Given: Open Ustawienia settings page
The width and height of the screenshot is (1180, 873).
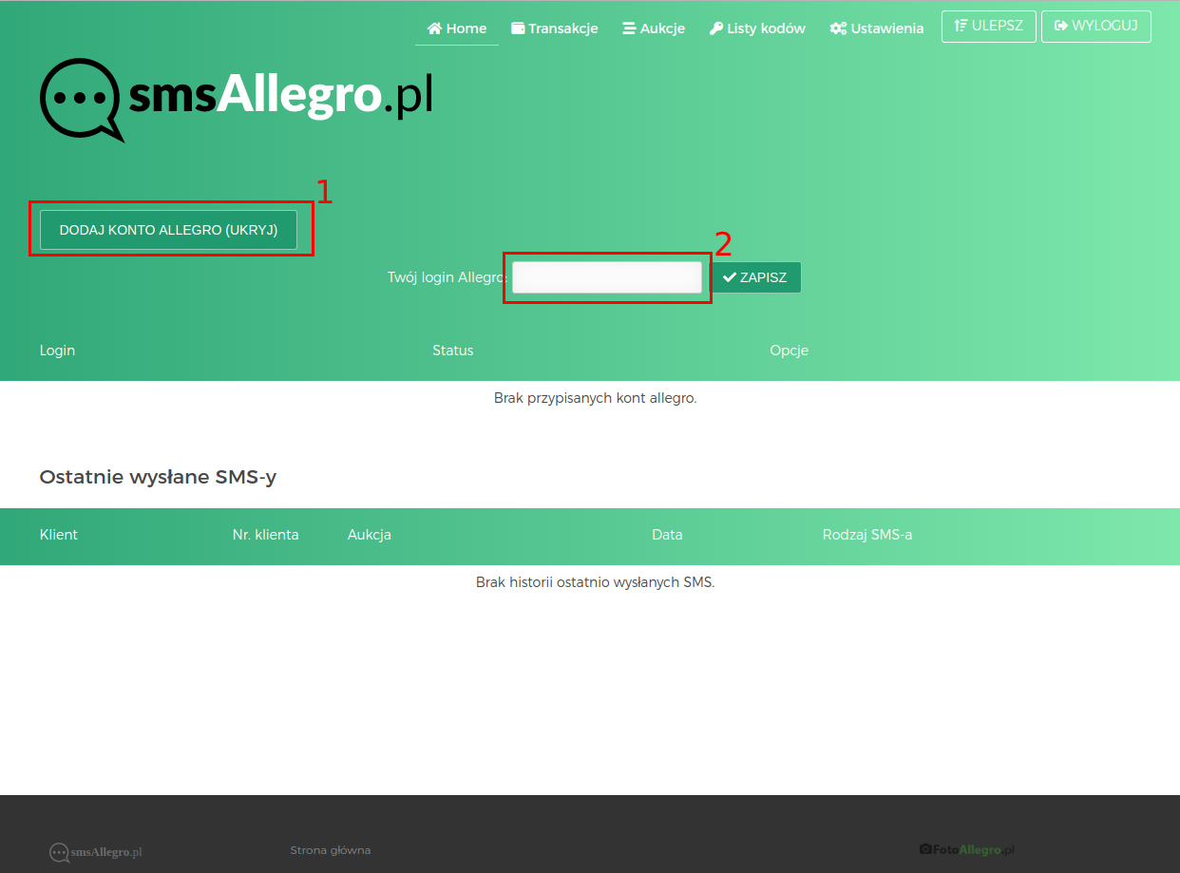Looking at the screenshot, I should (x=876, y=28).
